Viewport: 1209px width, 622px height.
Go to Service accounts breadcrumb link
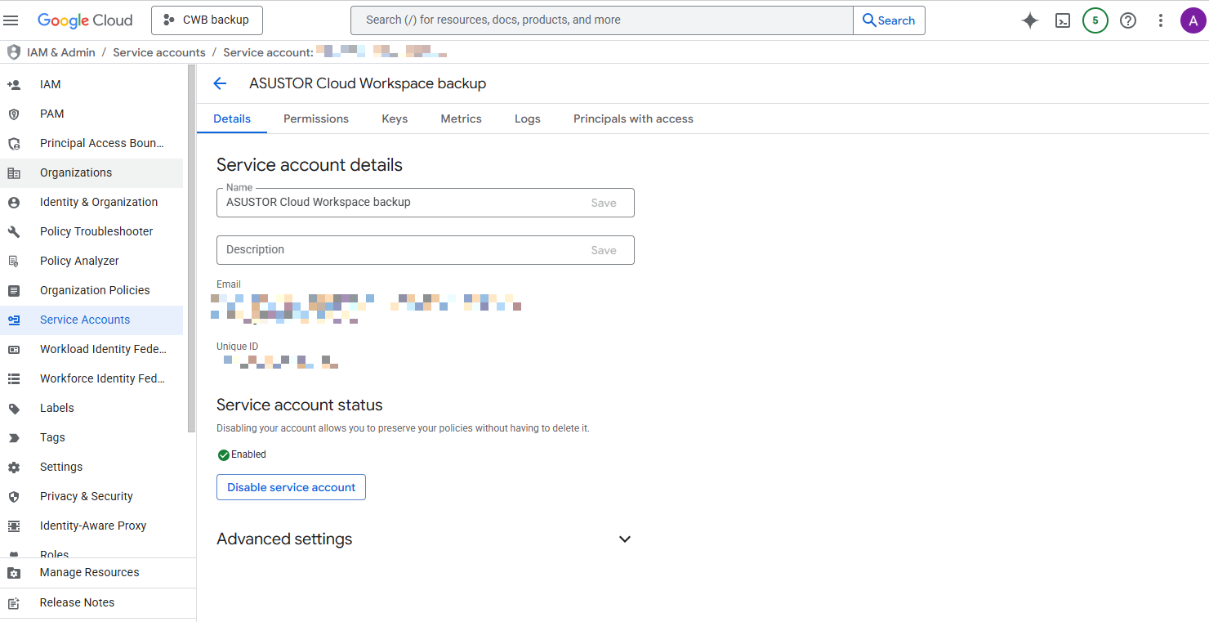159,52
